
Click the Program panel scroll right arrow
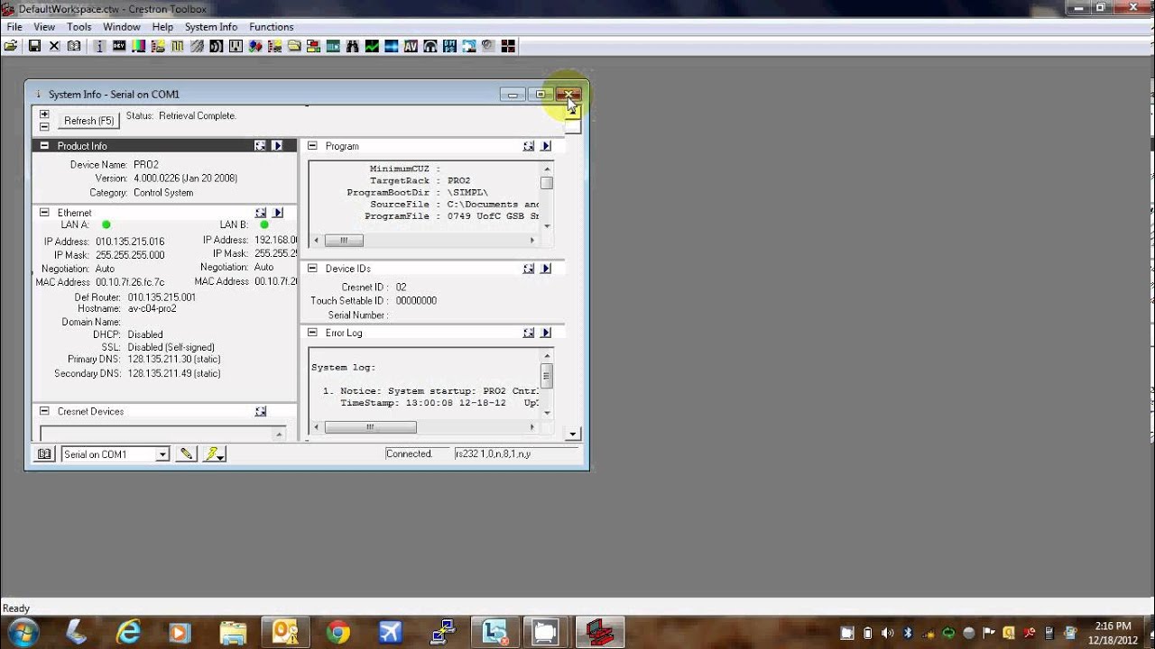(x=532, y=241)
